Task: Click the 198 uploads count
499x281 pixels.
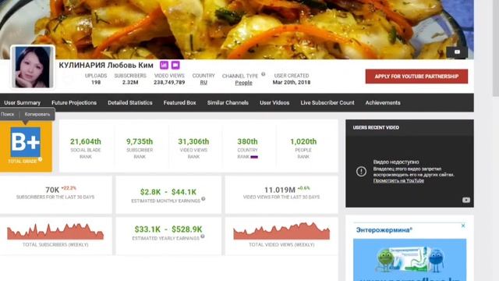Action: (x=96, y=82)
